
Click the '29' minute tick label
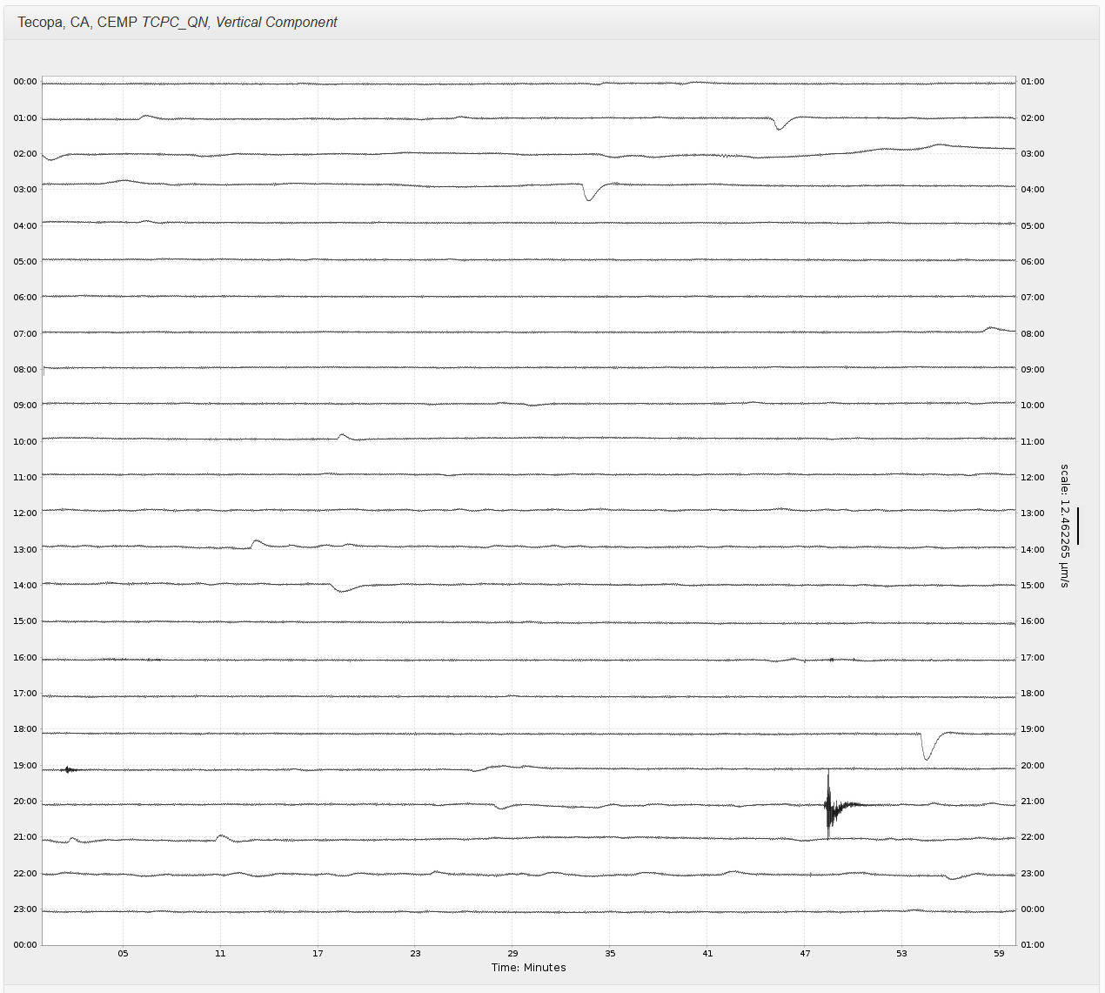pyautogui.click(x=512, y=954)
